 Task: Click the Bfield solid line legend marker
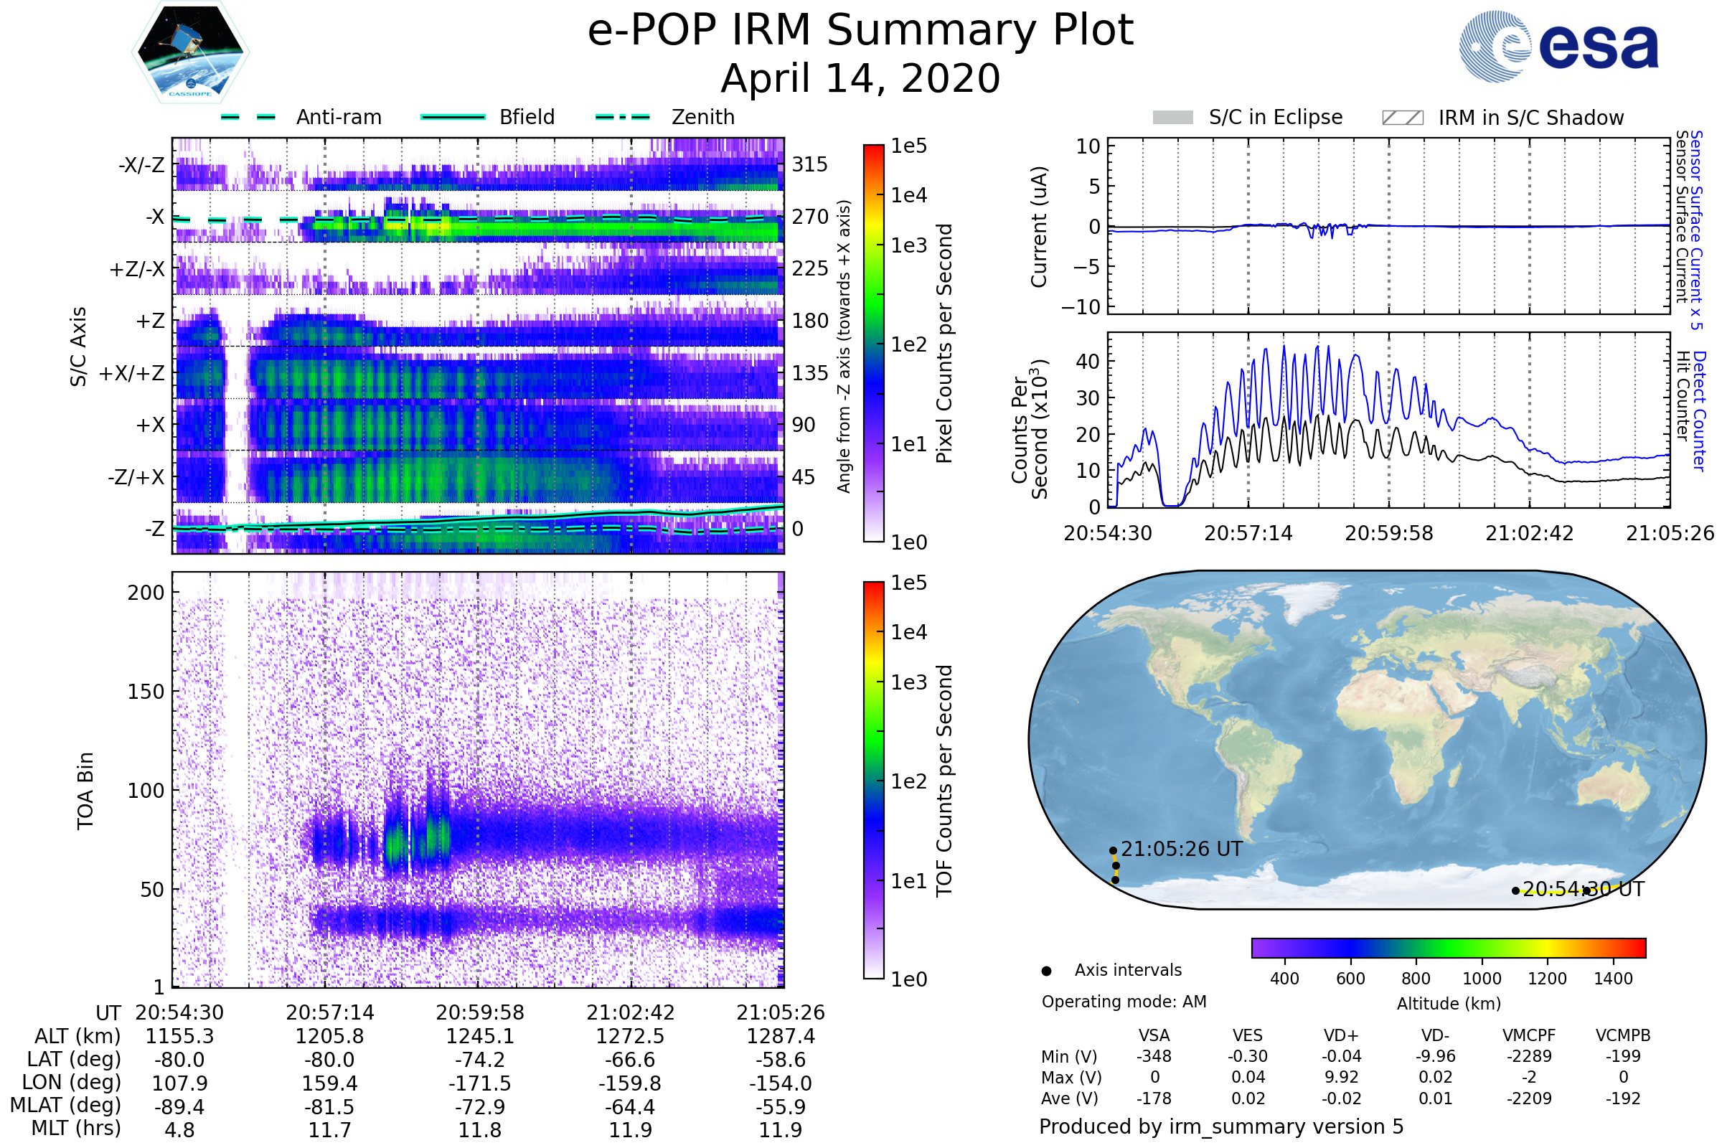(x=453, y=117)
